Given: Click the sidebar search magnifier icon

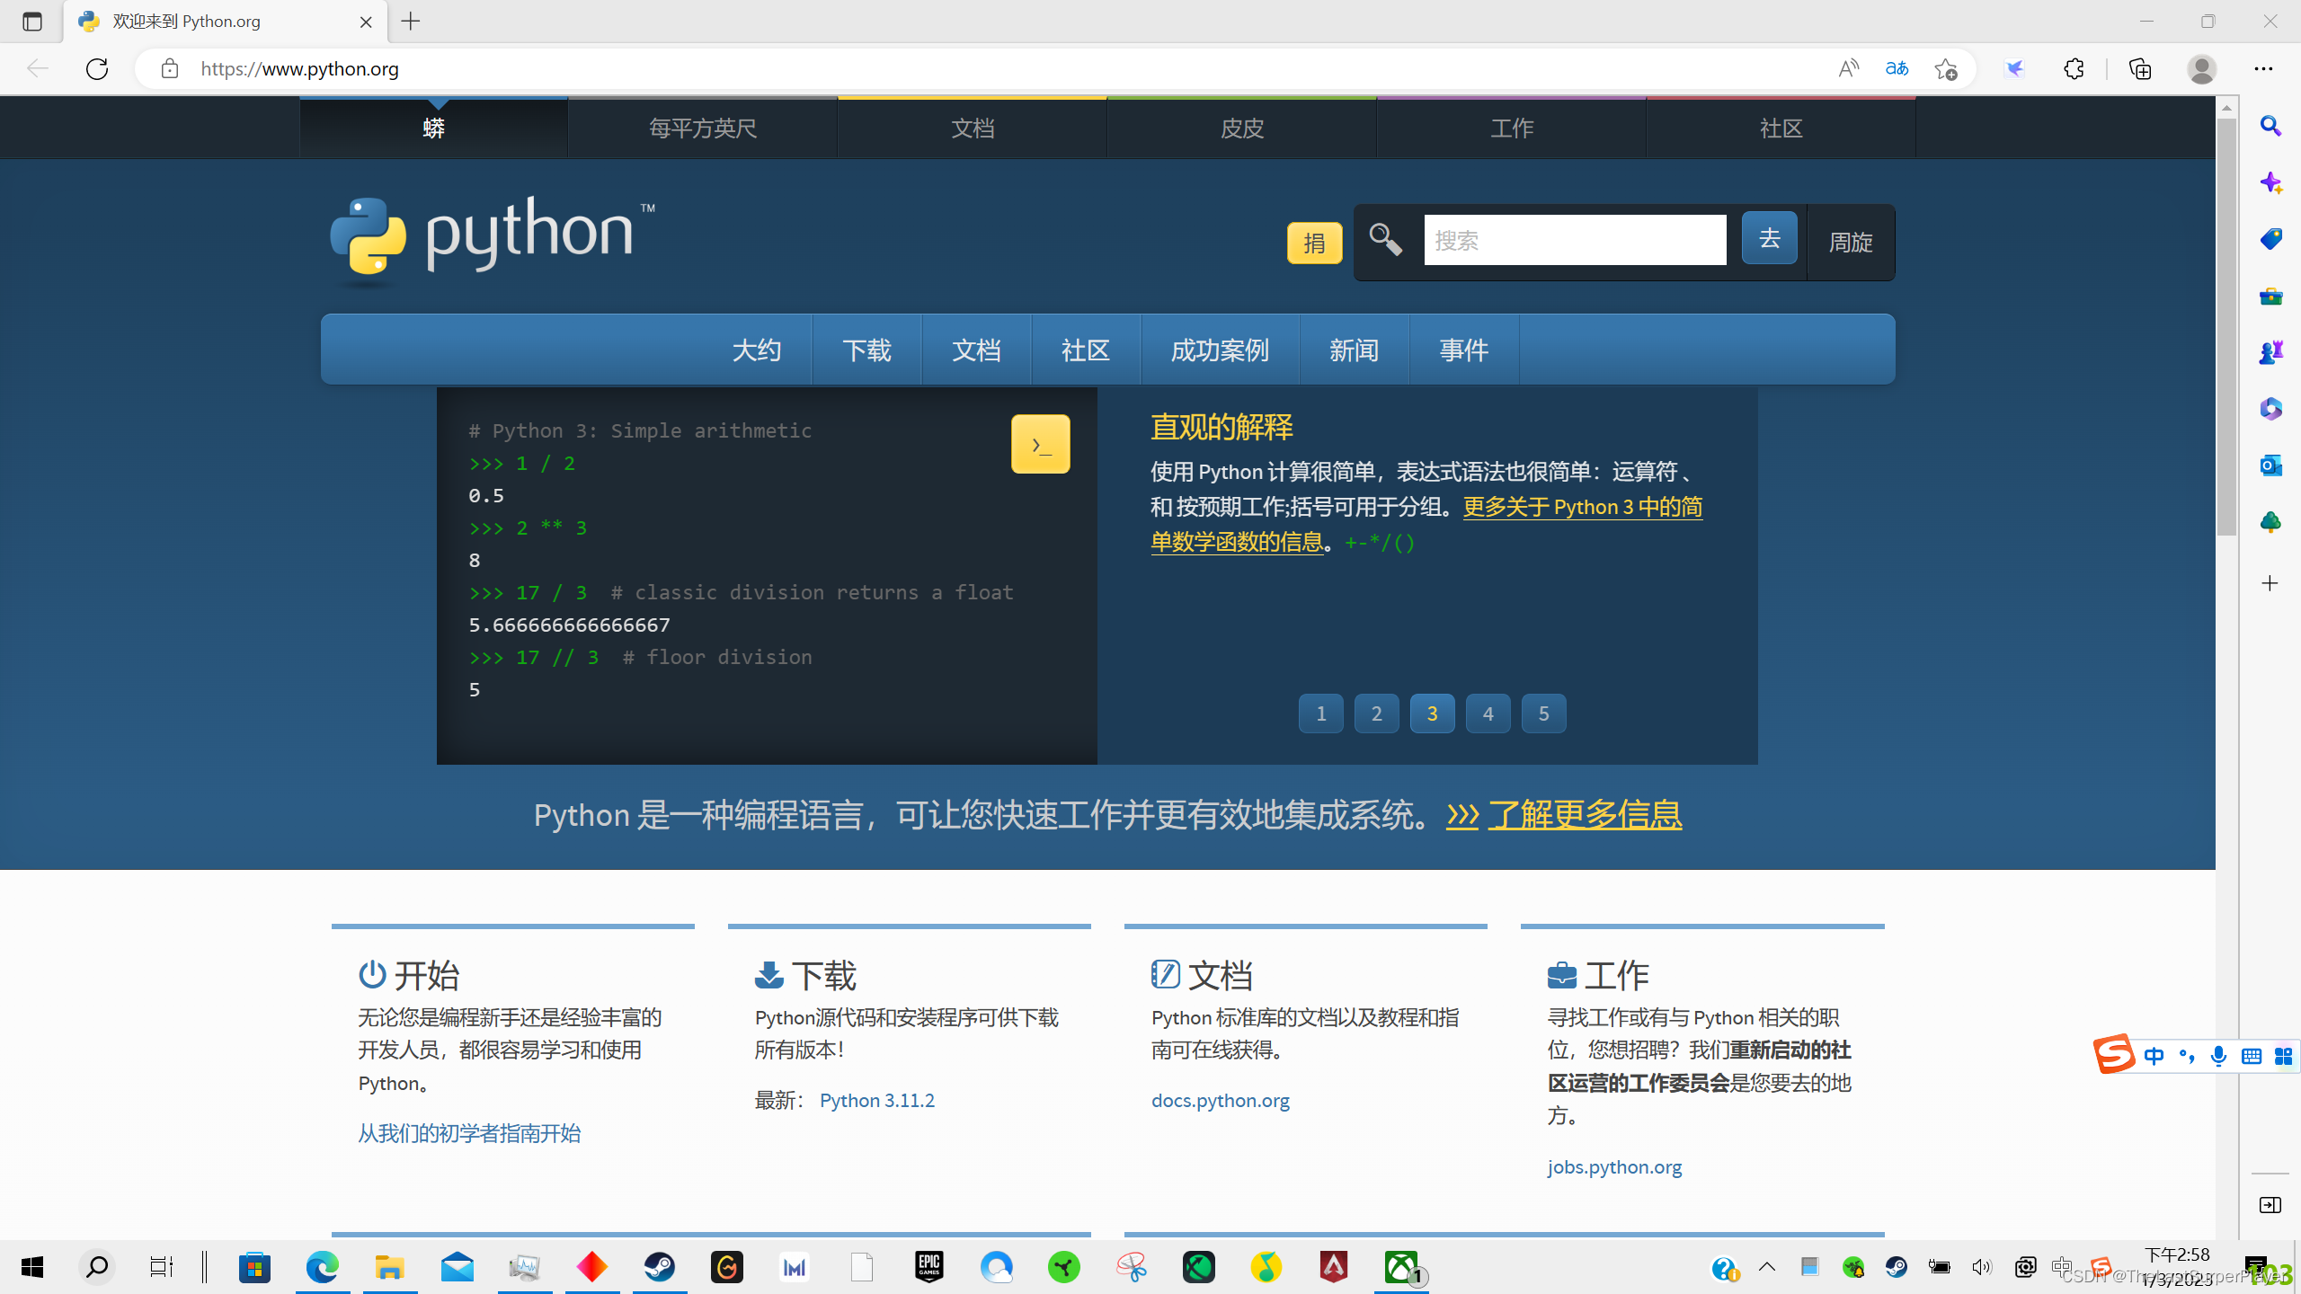Looking at the screenshot, I should tap(2270, 127).
